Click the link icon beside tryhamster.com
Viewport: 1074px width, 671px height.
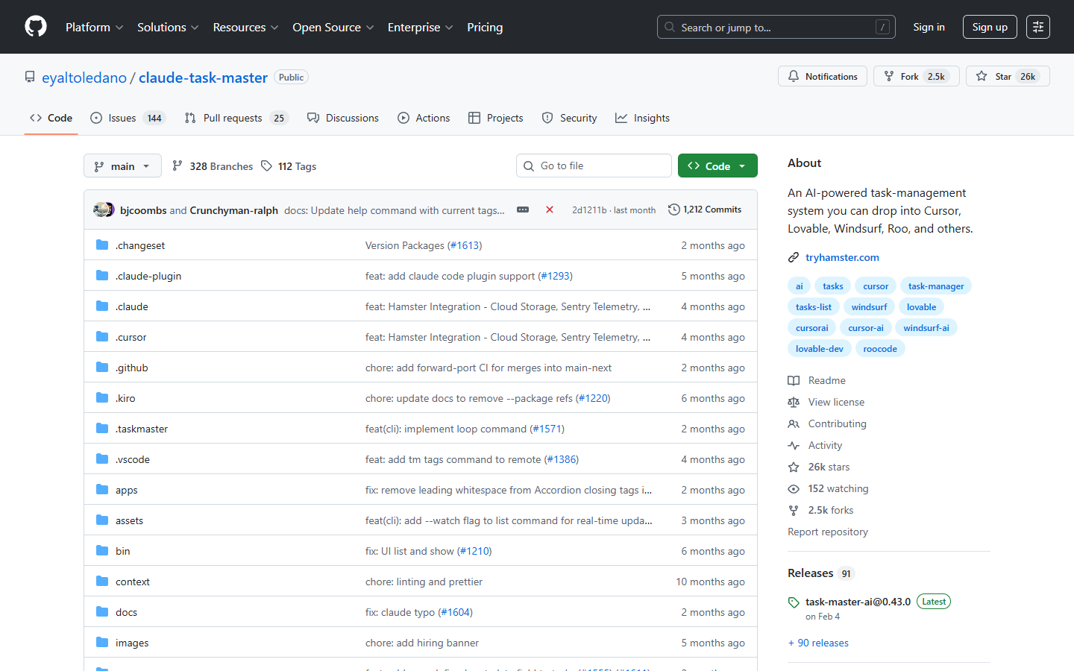point(793,256)
